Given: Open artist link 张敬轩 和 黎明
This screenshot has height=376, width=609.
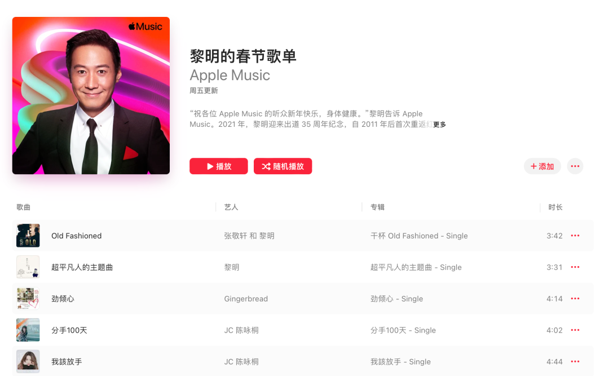Looking at the screenshot, I should coord(249,236).
